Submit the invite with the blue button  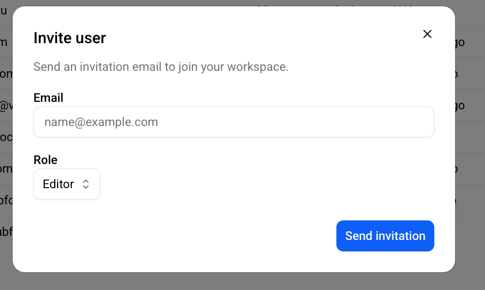point(385,236)
